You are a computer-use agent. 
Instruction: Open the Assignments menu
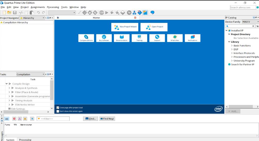pos(38,7)
